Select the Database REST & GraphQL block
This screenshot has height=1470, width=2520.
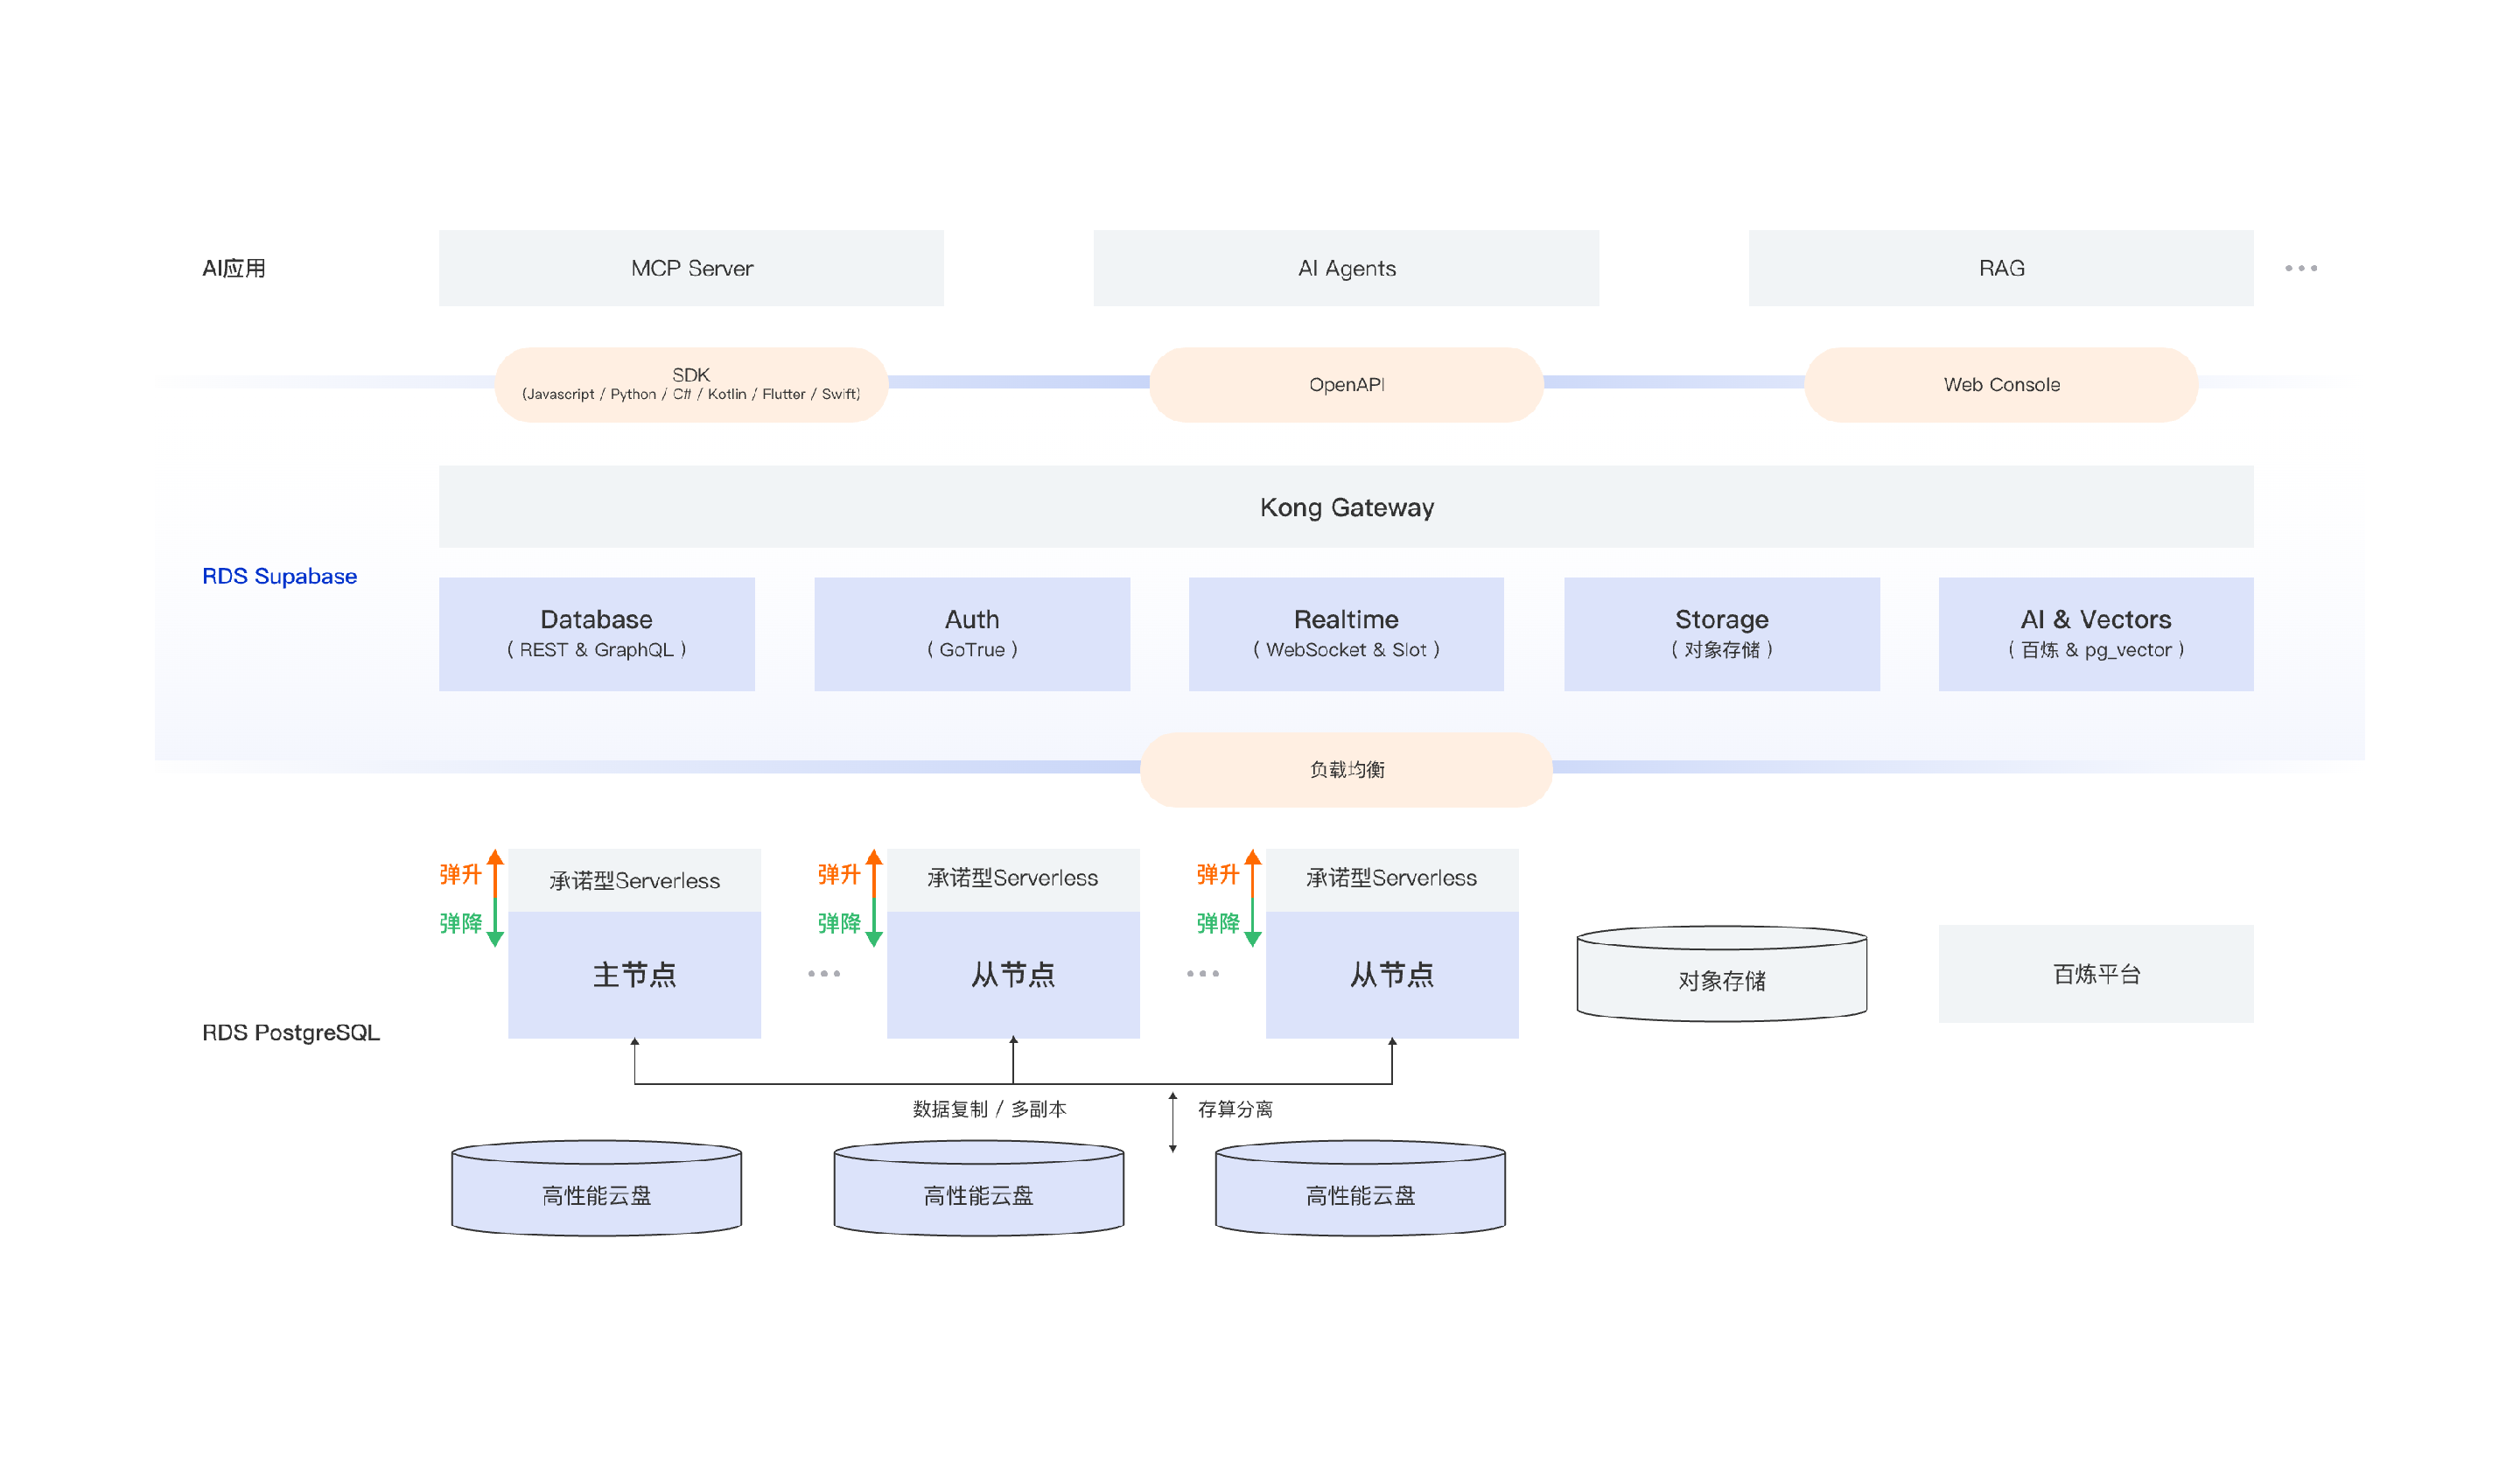[596, 634]
